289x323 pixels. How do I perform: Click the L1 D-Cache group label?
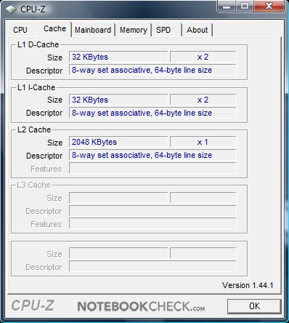pyautogui.click(x=38, y=44)
